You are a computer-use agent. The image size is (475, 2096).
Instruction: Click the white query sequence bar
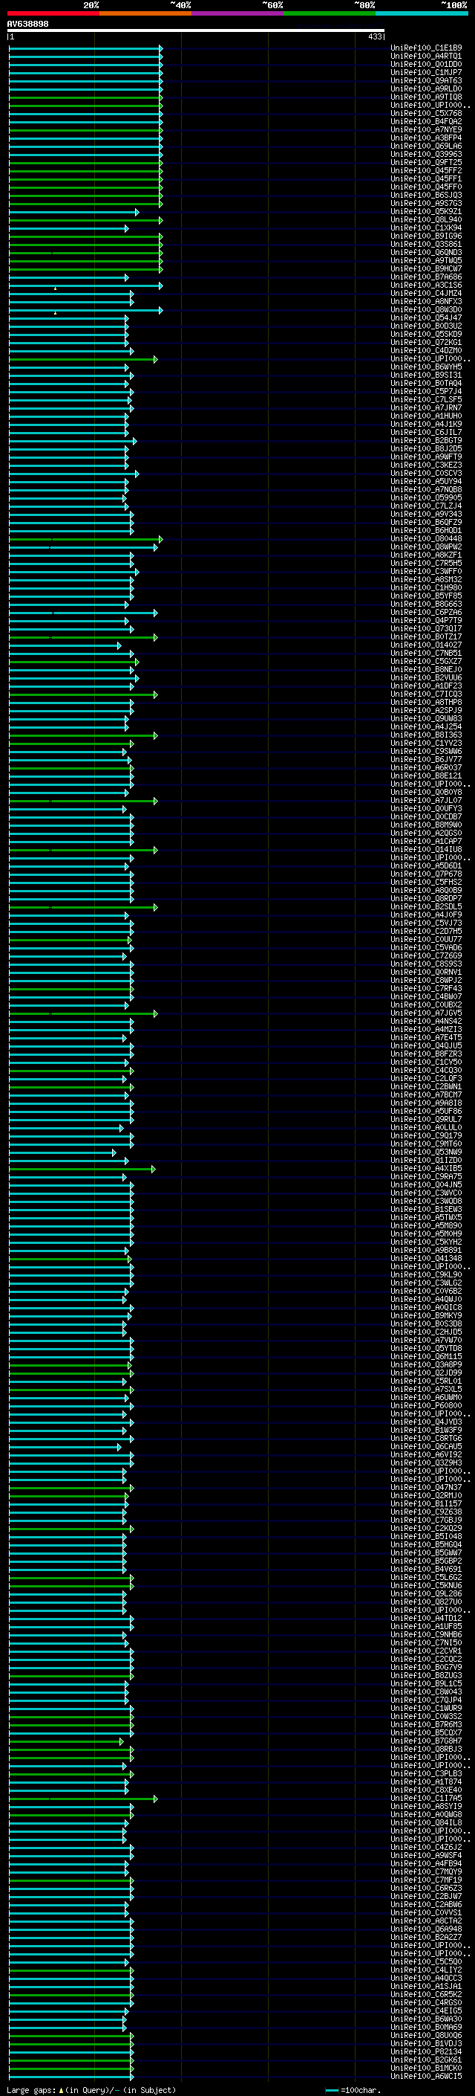196,31
